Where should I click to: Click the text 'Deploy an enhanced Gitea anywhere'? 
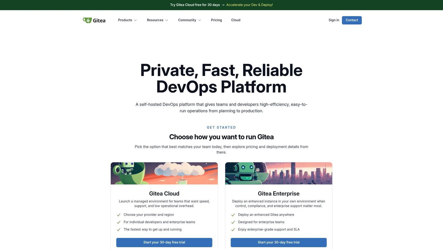tap(266, 215)
